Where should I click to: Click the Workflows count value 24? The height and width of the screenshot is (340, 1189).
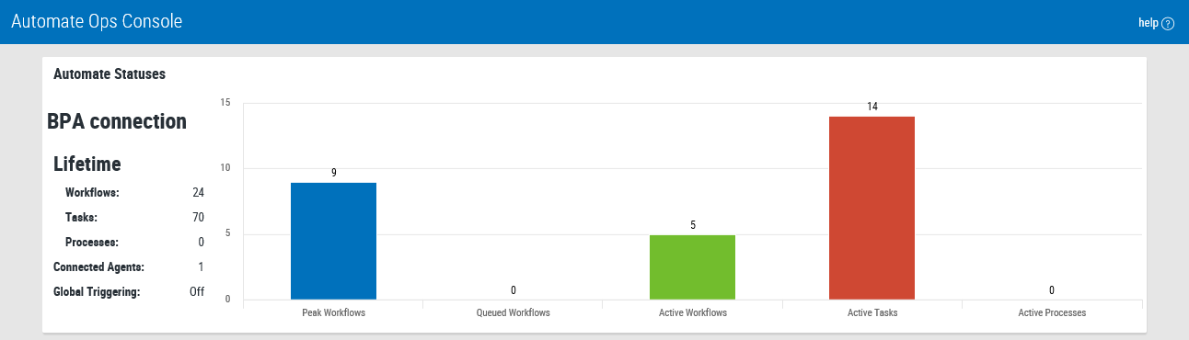pos(198,193)
